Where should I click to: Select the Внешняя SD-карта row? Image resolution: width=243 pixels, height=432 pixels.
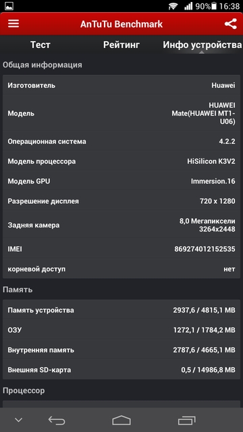[122, 370]
